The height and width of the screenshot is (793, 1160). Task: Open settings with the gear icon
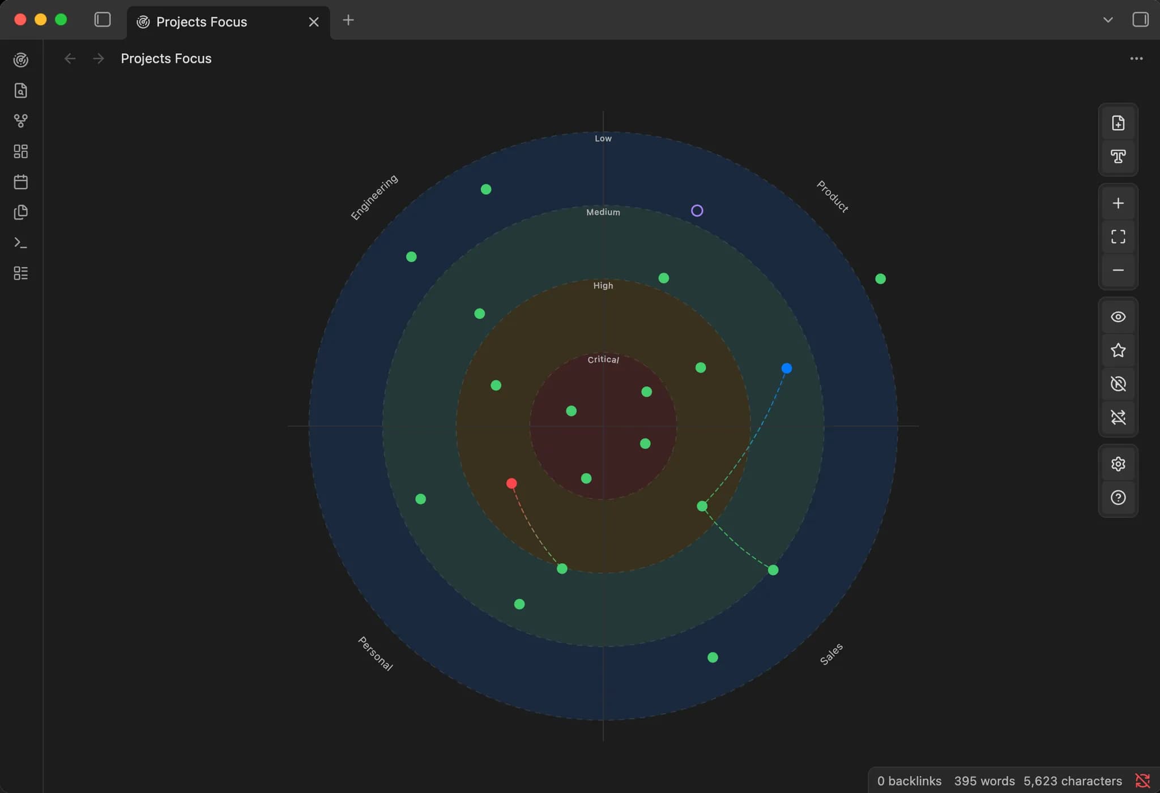1118,464
